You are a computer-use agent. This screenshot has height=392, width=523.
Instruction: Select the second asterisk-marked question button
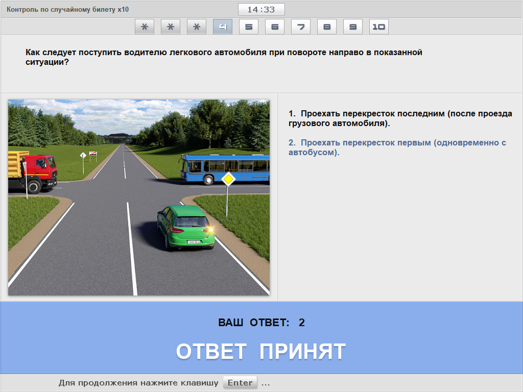(171, 27)
